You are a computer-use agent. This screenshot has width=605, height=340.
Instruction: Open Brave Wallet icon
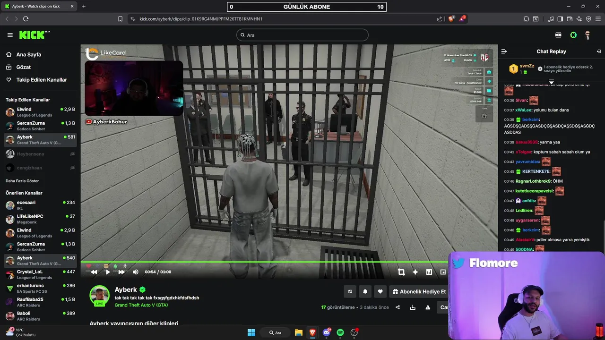click(x=570, y=19)
